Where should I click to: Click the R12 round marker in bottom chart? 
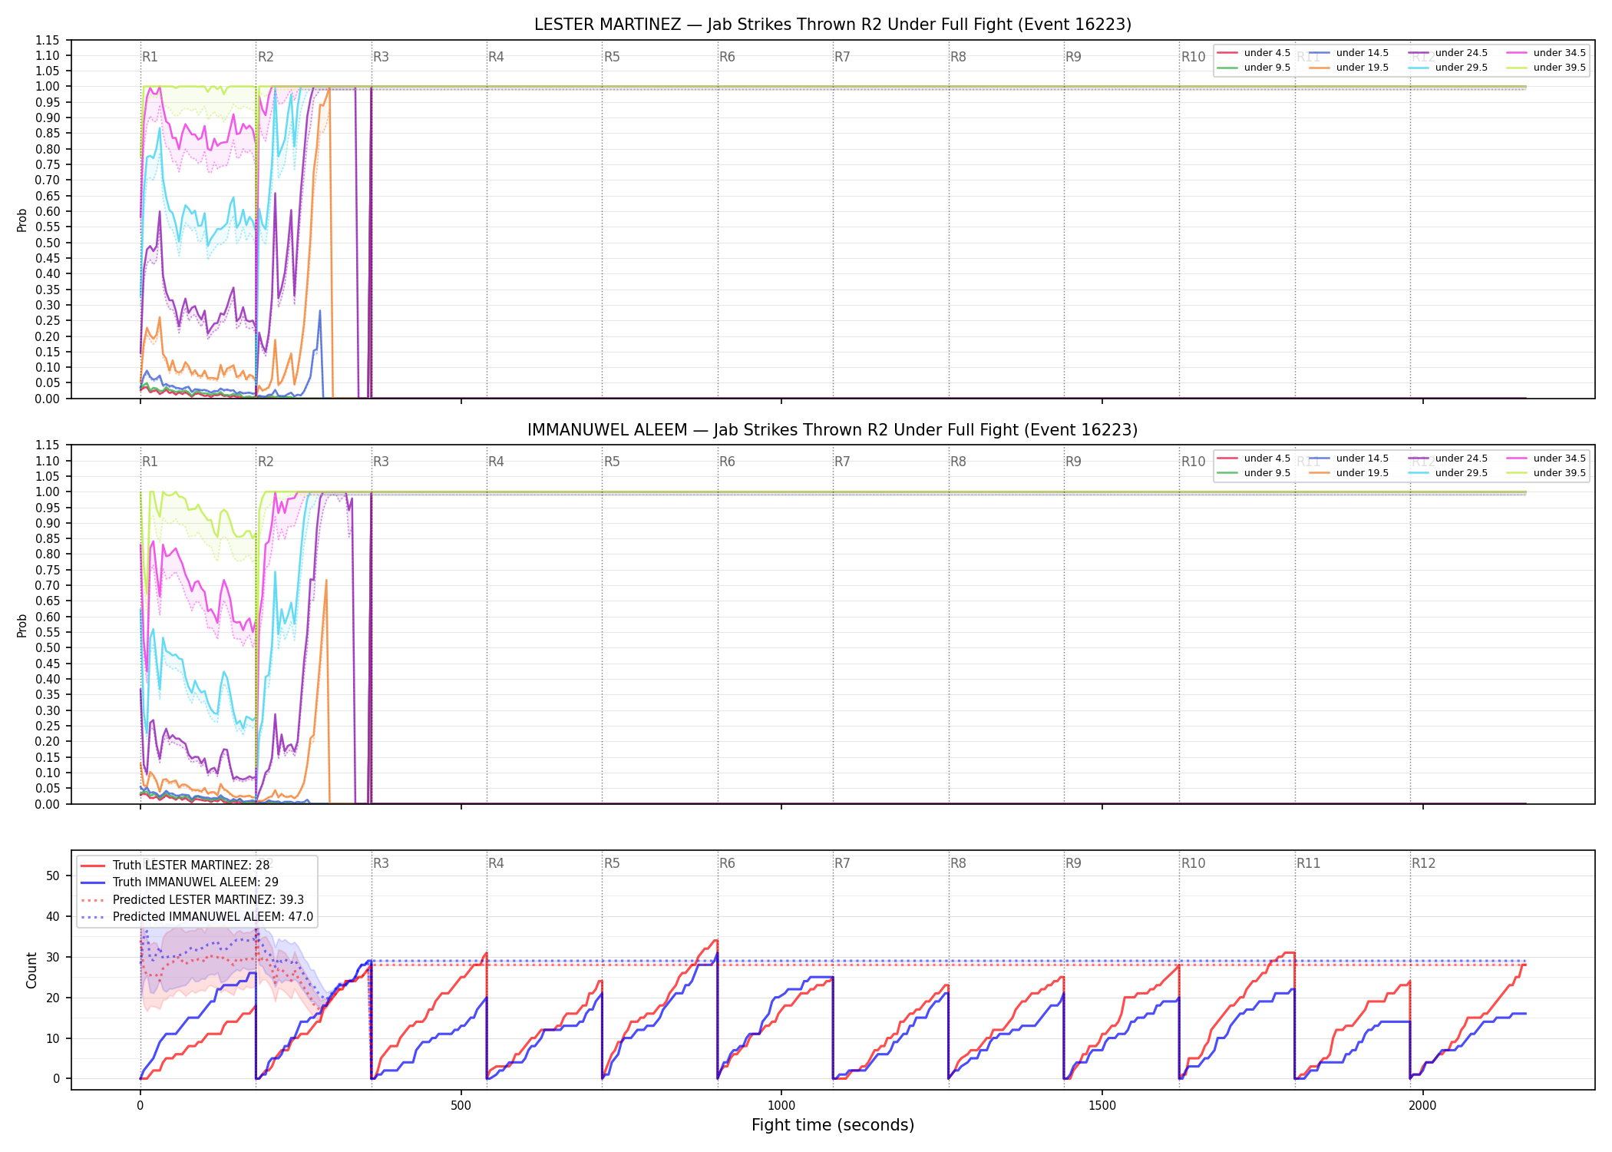click(1423, 863)
